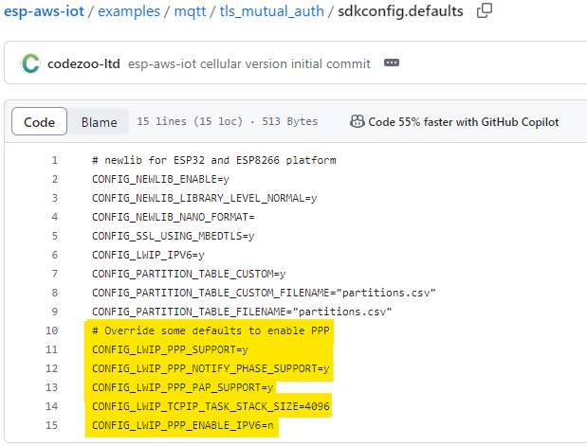Click the sdkconfig.defaults file name
Screen dimensions: 587x446
(x=400, y=11)
